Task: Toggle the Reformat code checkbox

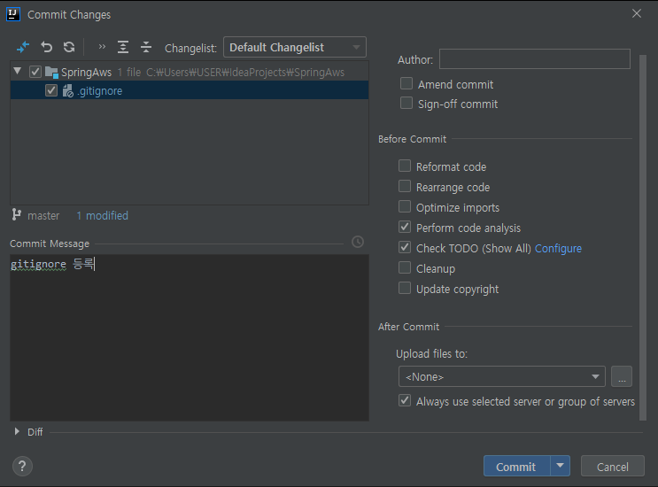Action: 405,166
